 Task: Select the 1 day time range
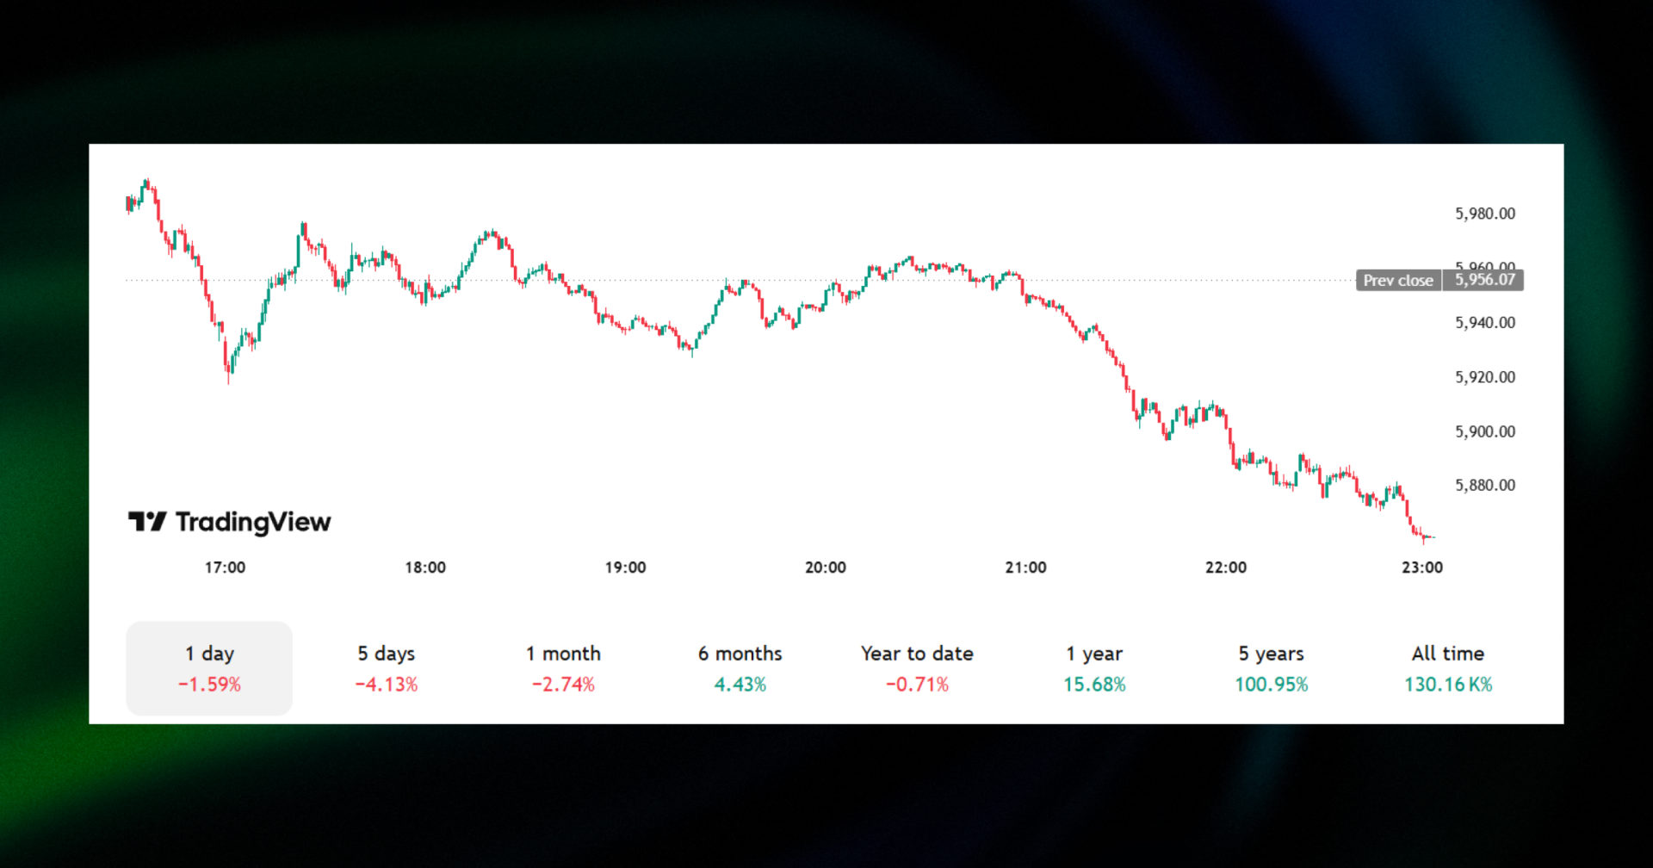click(x=208, y=667)
